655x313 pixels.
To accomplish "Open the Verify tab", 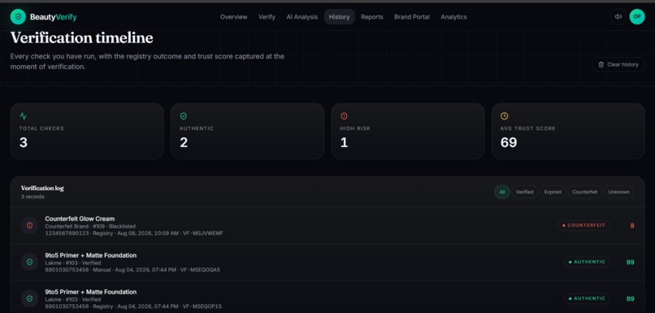I will click(267, 17).
